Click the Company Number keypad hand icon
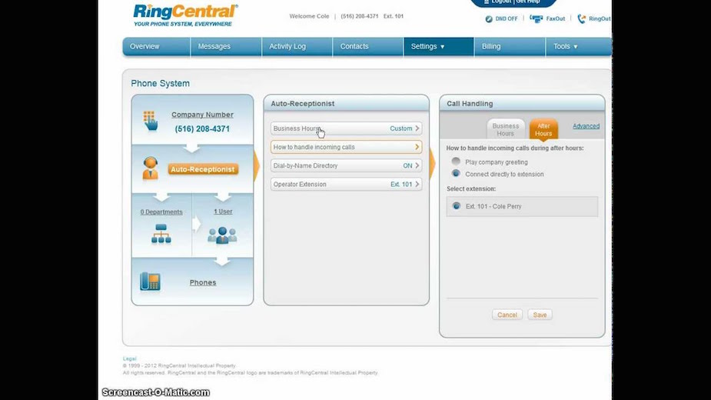The image size is (711, 400). tap(151, 121)
